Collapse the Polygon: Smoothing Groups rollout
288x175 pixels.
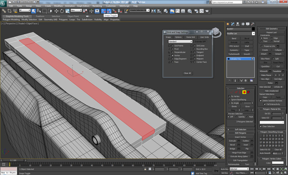[272, 132]
